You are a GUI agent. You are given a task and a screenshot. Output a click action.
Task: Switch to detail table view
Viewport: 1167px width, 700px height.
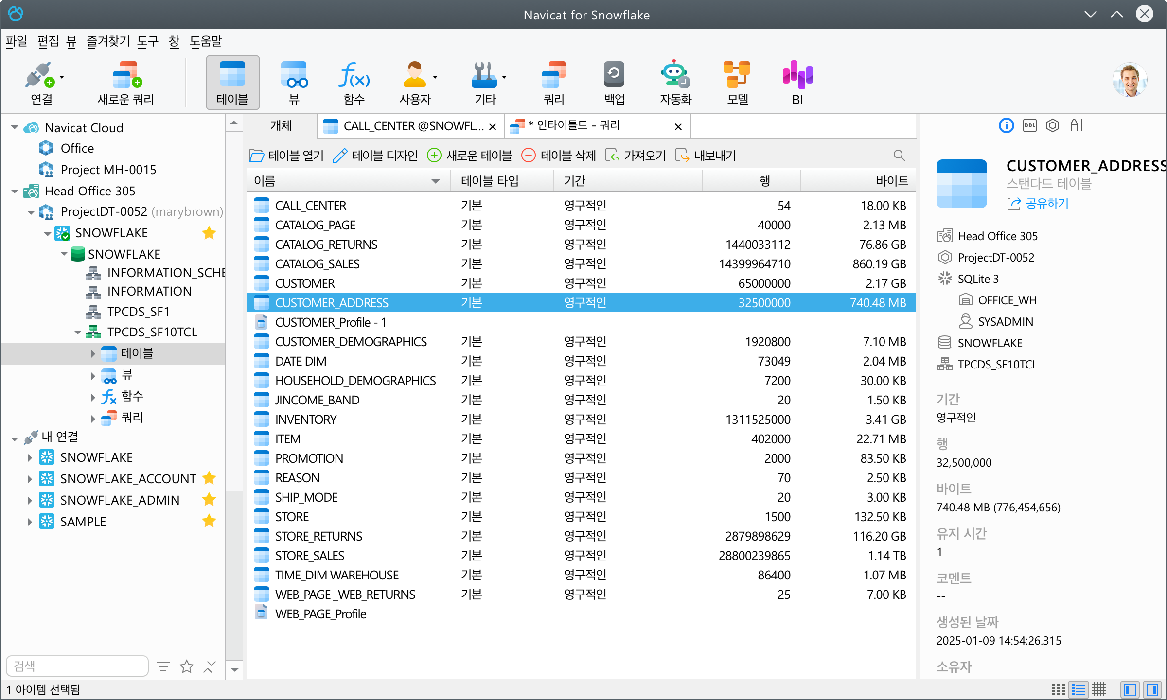(x=1099, y=689)
